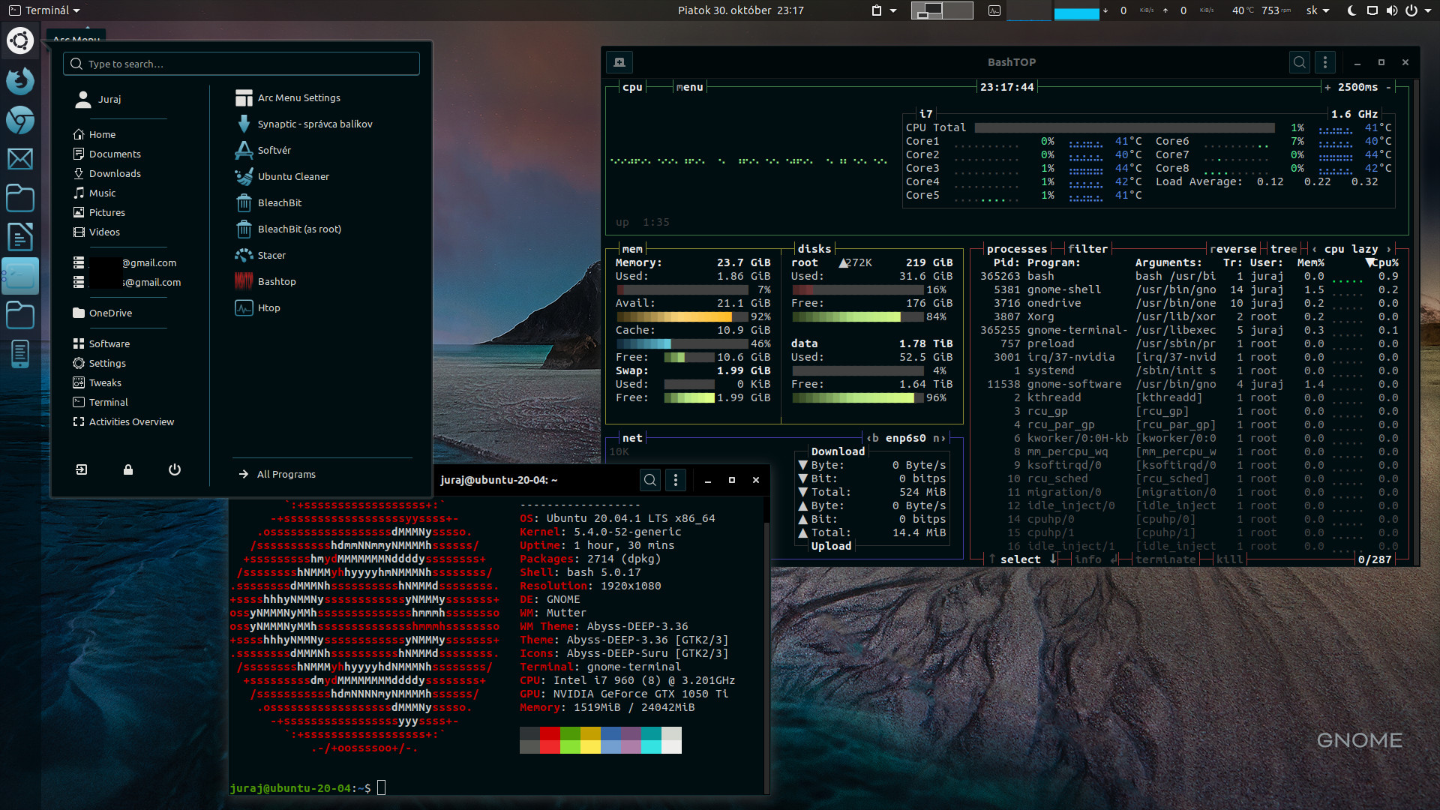Viewport: 1440px width, 810px height.
Task: Open Documents in Arc Menu
Action: point(107,154)
